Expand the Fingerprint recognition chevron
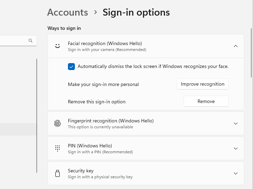The width and height of the screenshot is (253, 189). point(236,123)
